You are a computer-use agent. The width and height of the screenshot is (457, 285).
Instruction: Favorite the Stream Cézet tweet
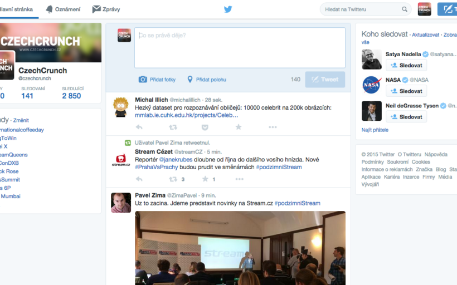point(205,179)
